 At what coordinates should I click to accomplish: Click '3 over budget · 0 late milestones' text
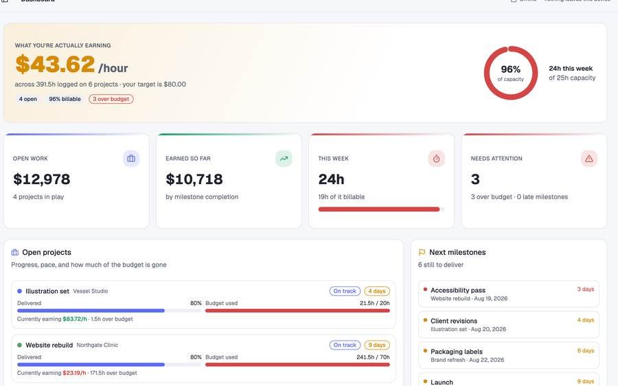pos(519,196)
